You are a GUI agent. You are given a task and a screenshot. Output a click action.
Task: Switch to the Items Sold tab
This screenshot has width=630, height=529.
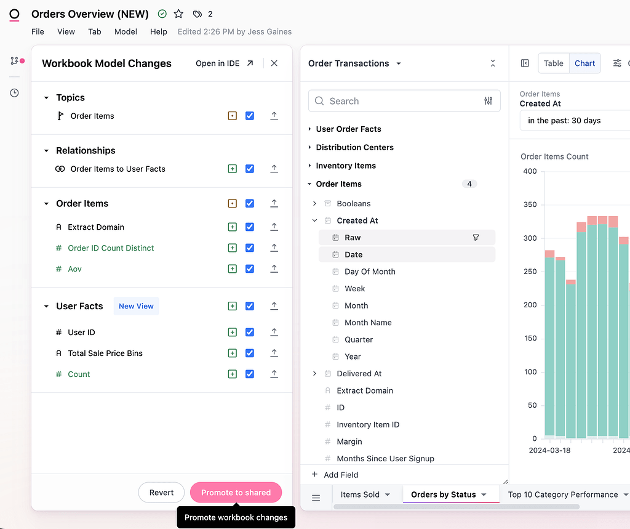(360, 495)
